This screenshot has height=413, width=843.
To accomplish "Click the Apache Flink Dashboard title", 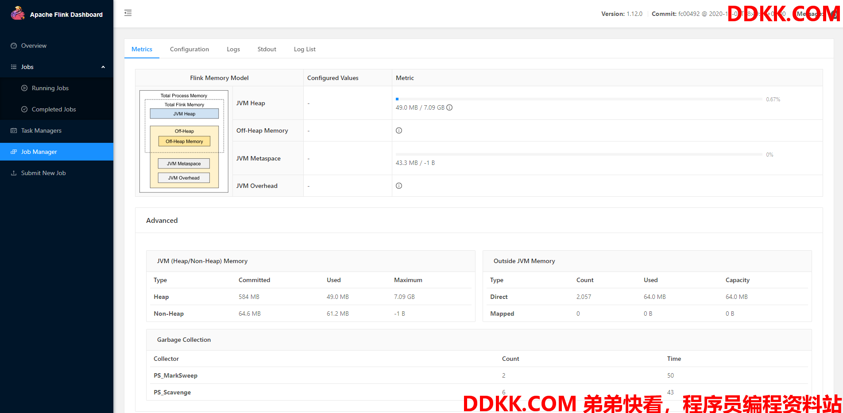I will click(x=66, y=15).
